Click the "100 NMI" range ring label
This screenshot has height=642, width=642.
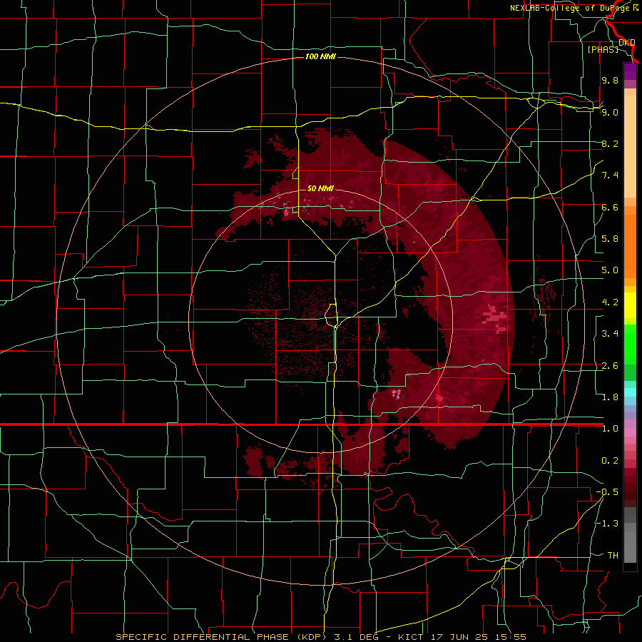(320, 56)
